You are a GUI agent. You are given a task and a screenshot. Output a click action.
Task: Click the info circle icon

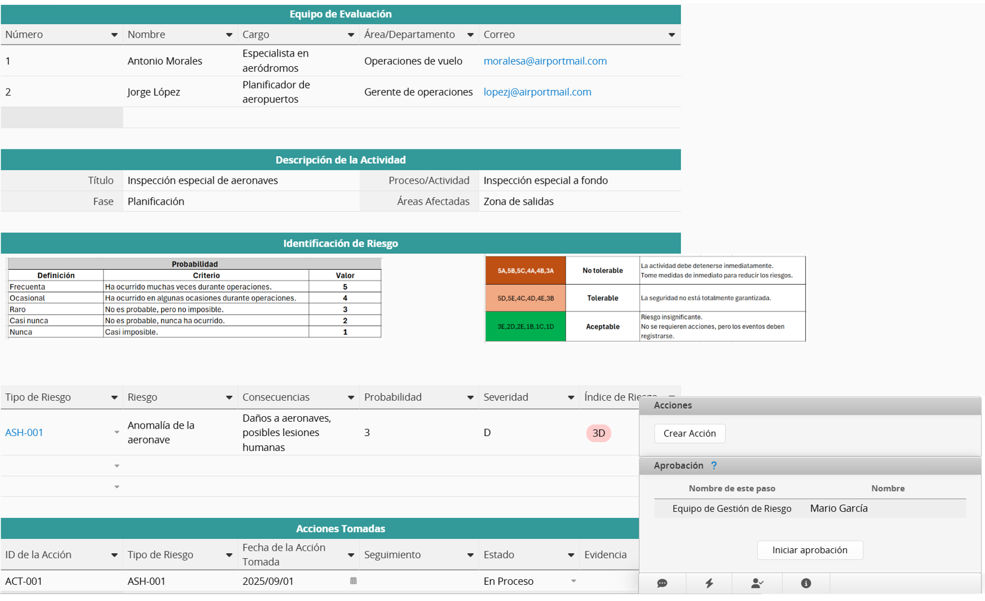pyautogui.click(x=806, y=584)
